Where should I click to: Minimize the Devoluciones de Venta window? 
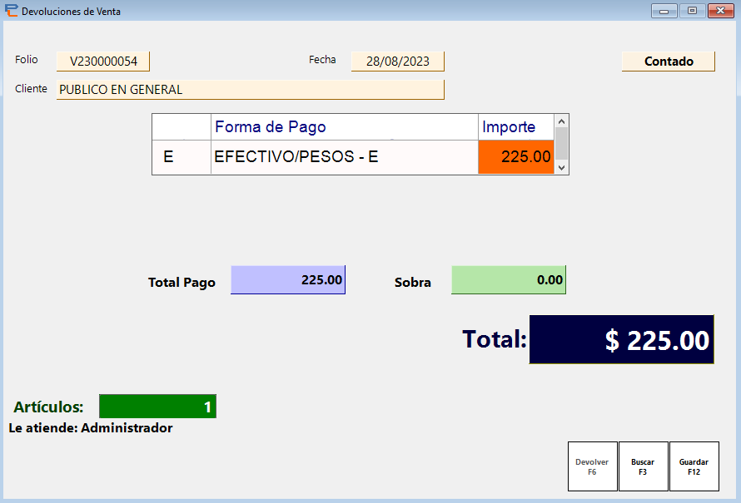click(x=664, y=11)
